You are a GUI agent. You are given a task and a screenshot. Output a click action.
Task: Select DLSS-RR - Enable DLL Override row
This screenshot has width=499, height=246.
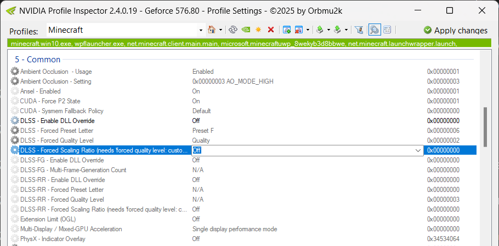click(x=243, y=180)
